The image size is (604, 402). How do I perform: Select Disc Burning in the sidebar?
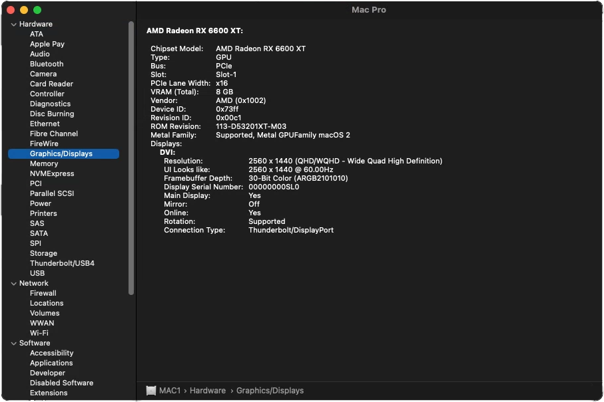coord(52,114)
